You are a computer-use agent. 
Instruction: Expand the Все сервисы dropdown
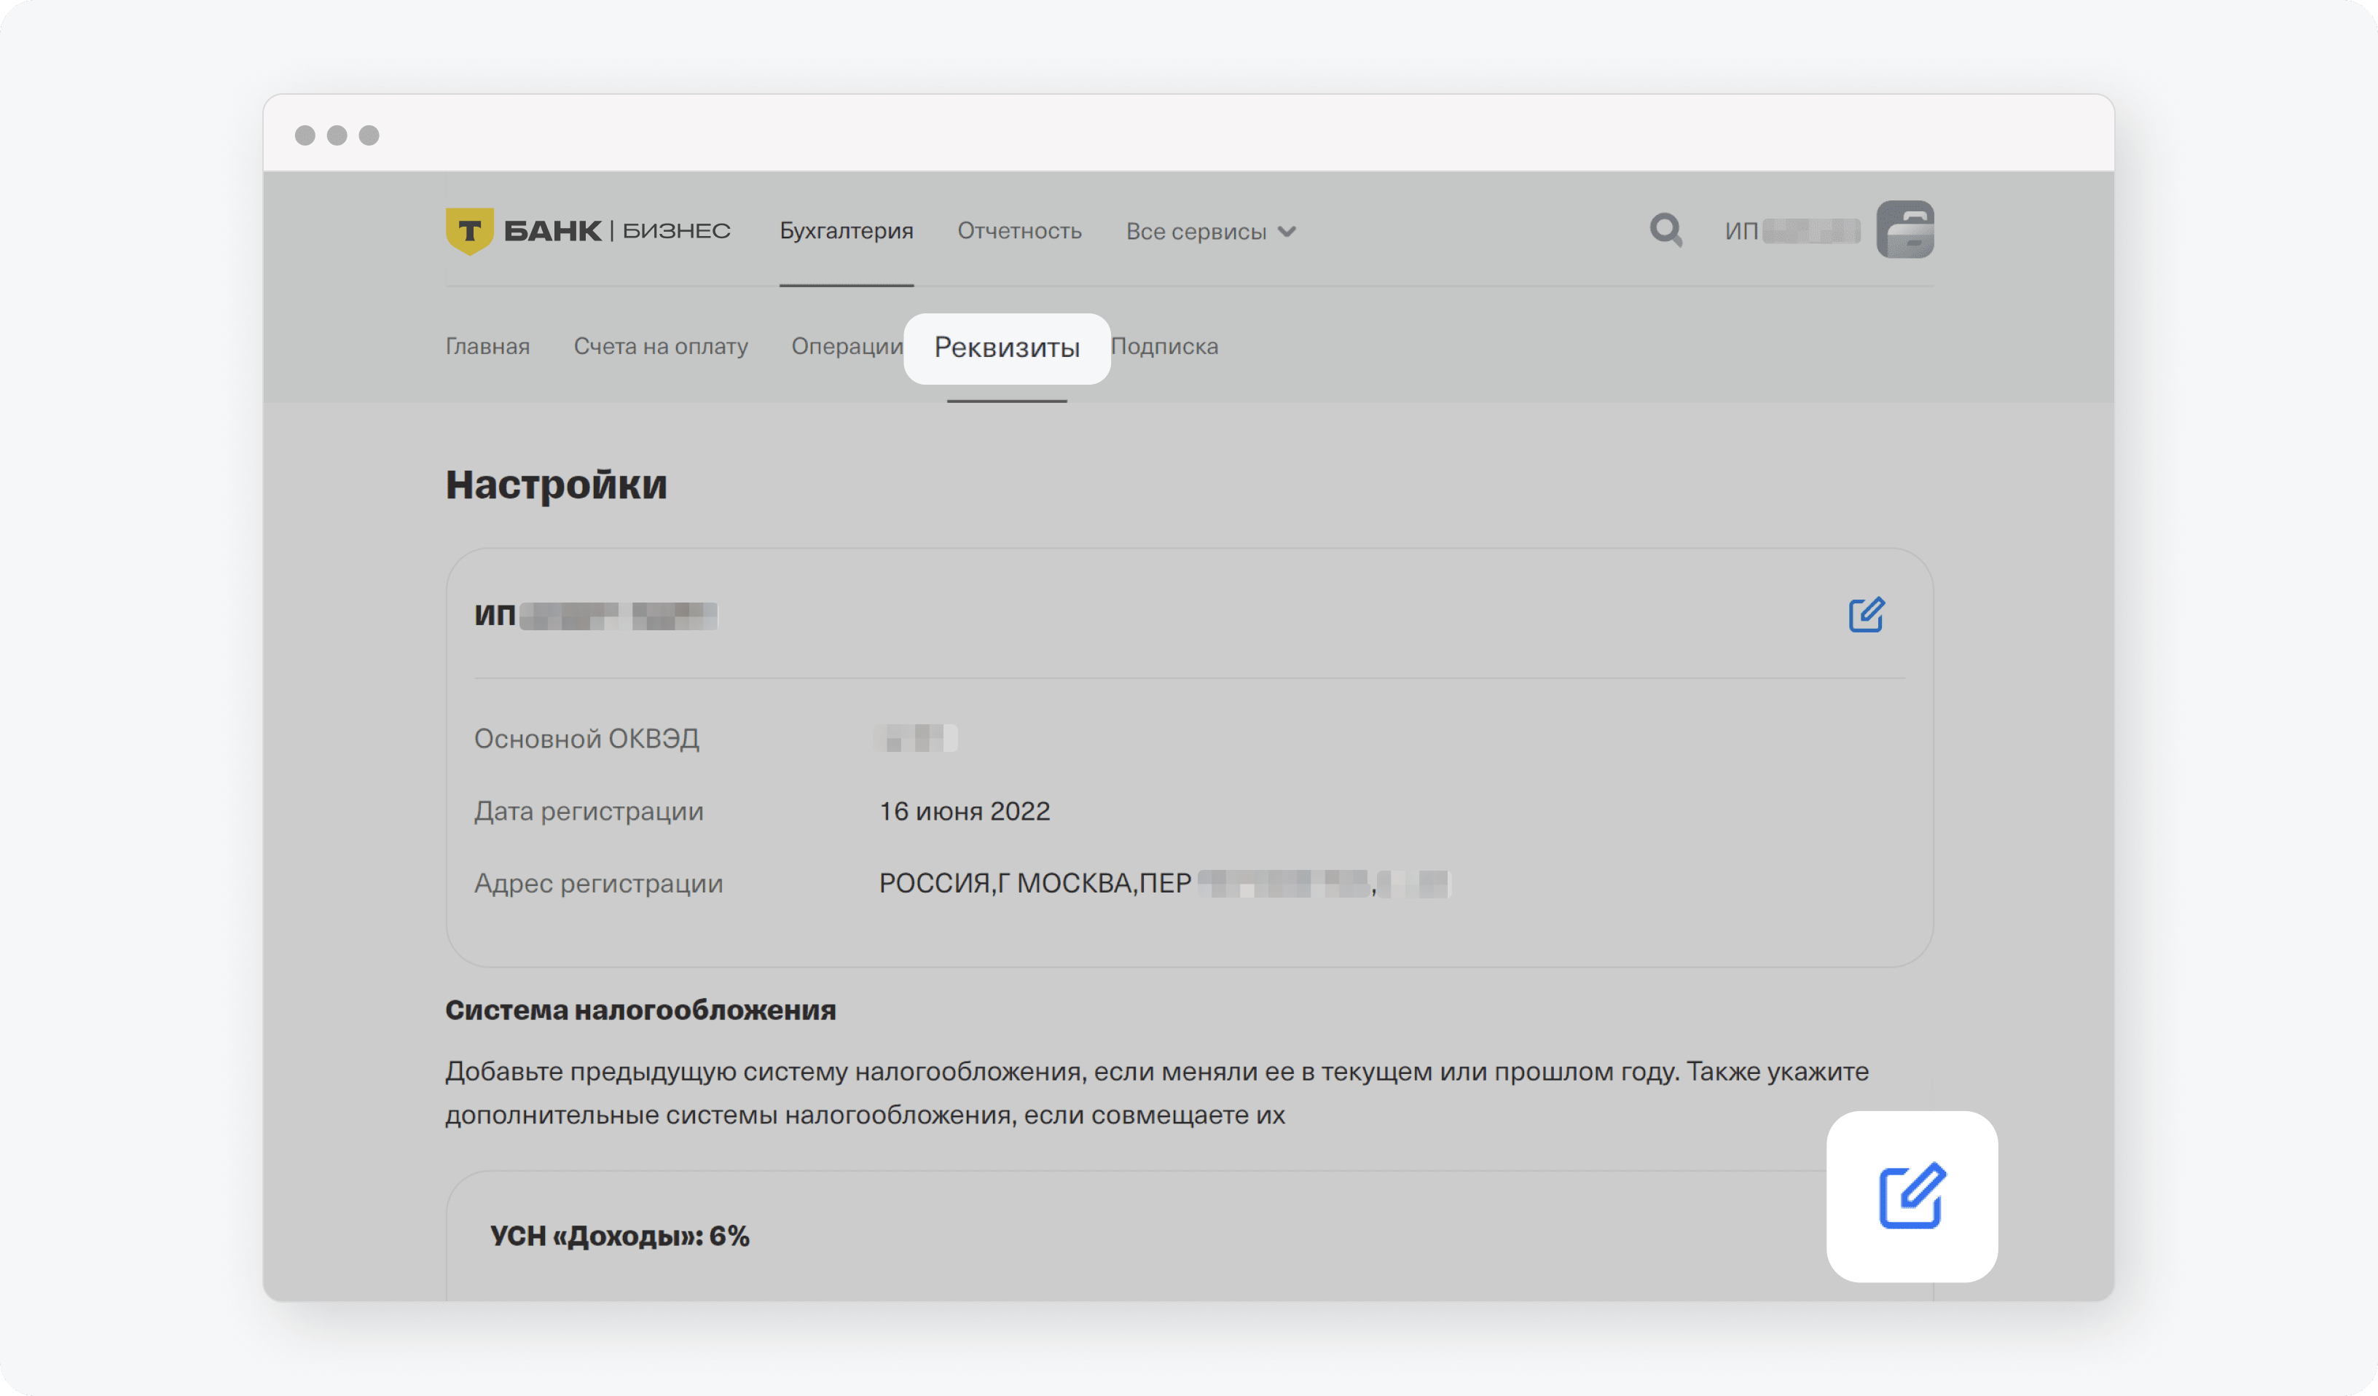1211,231
